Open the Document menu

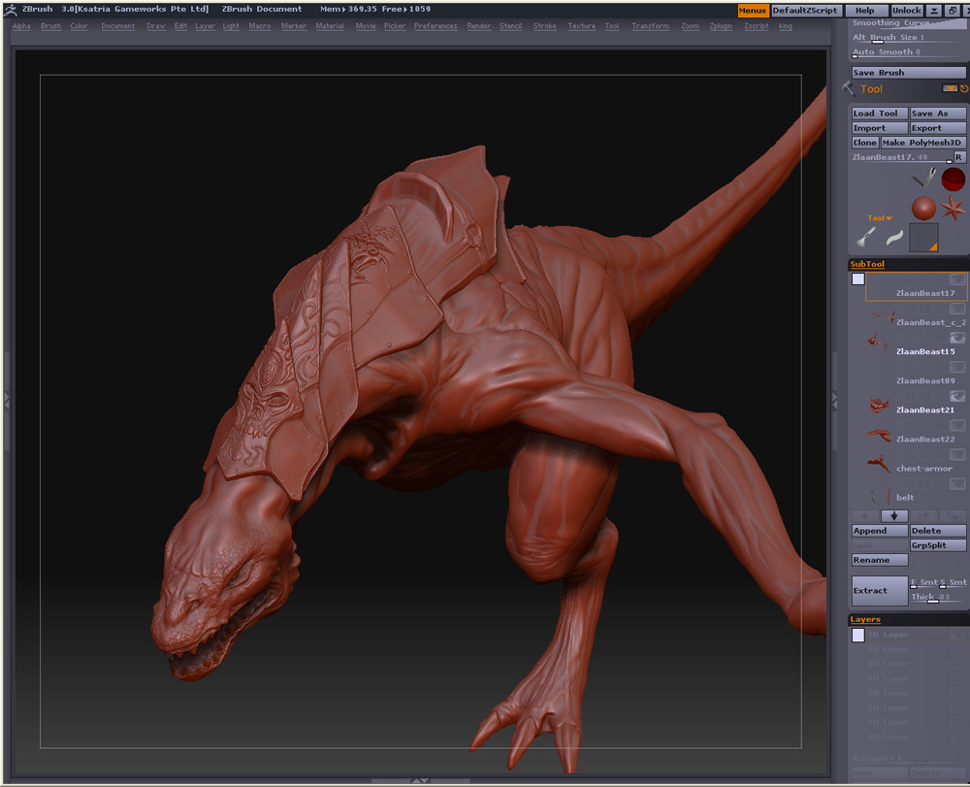click(x=118, y=26)
